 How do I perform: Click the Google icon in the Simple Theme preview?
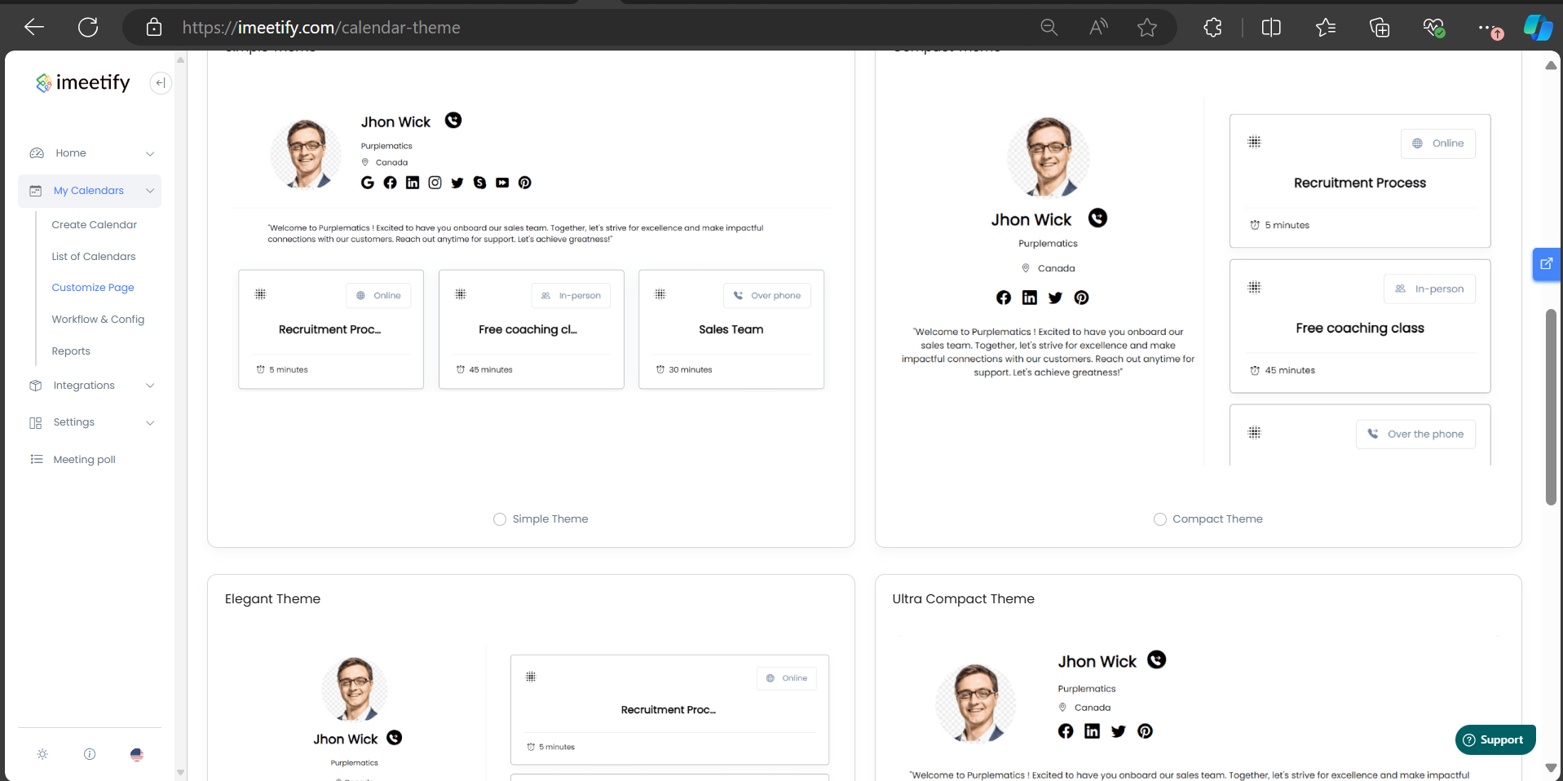point(368,183)
